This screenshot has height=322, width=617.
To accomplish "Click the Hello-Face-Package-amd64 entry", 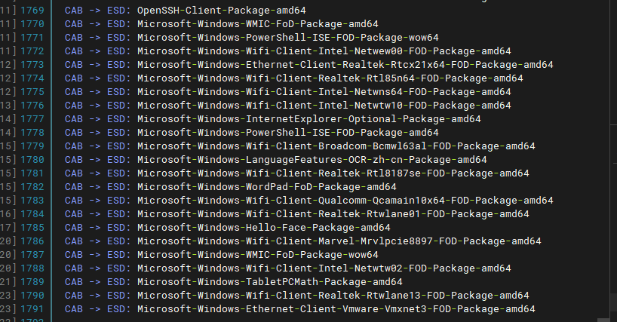I will pos(263,227).
